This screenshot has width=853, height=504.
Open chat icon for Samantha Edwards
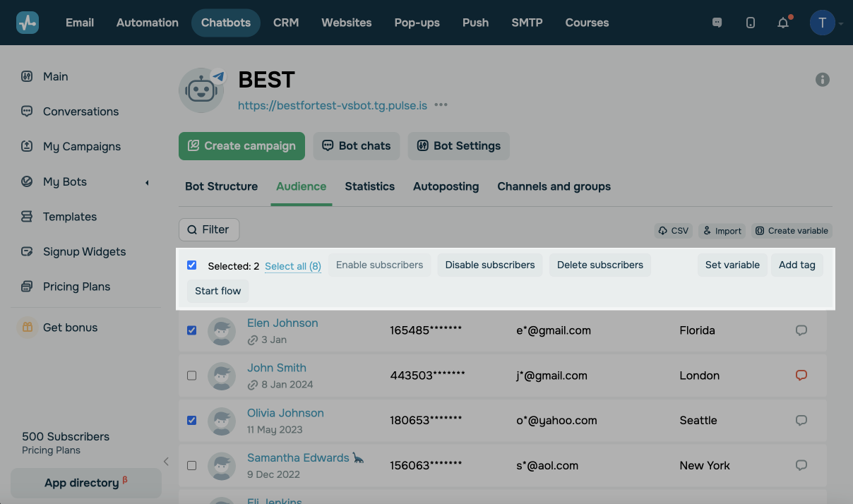[x=801, y=465]
